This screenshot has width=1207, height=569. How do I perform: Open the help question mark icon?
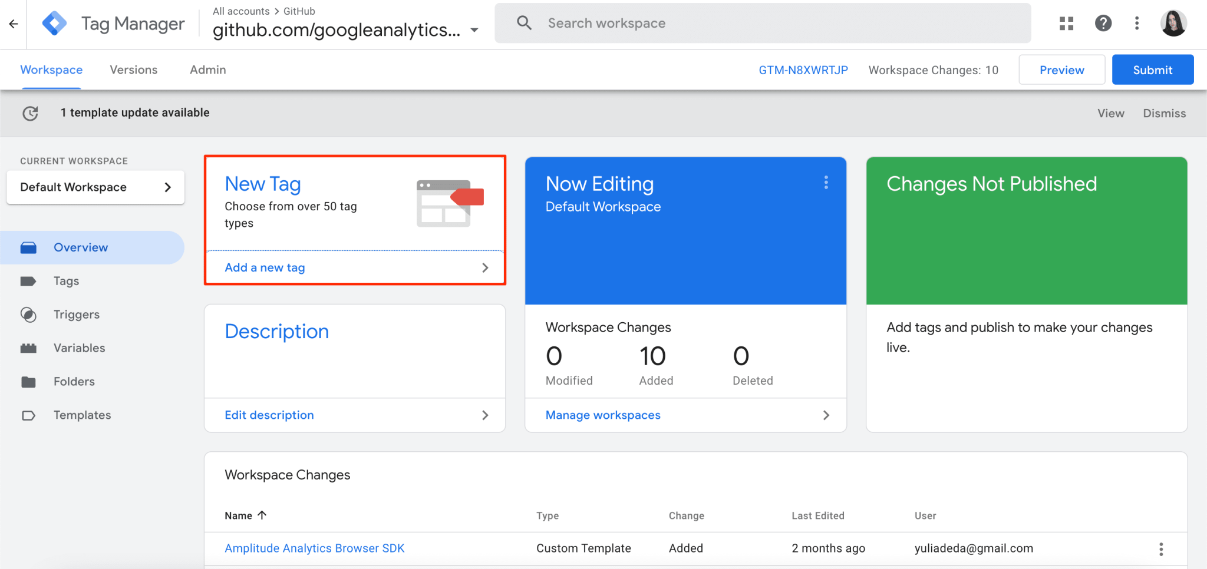[1103, 24]
